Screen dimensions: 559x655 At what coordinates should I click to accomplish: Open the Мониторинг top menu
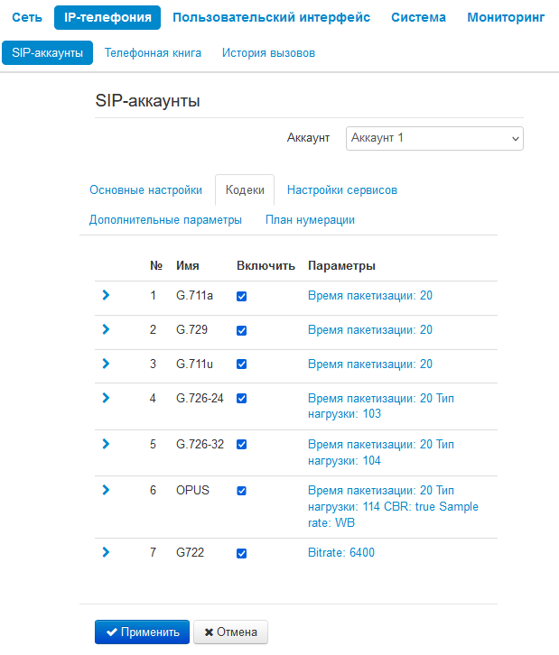tap(506, 17)
